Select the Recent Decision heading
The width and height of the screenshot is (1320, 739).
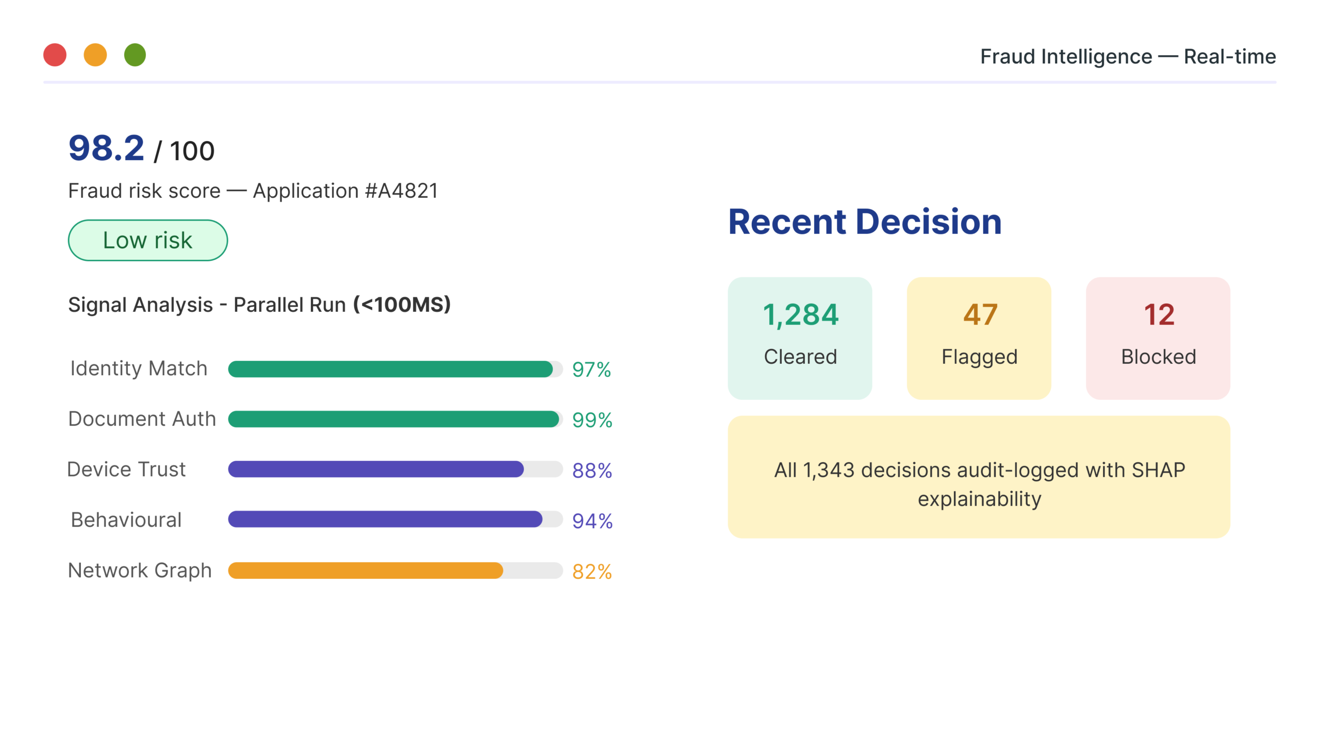click(865, 222)
